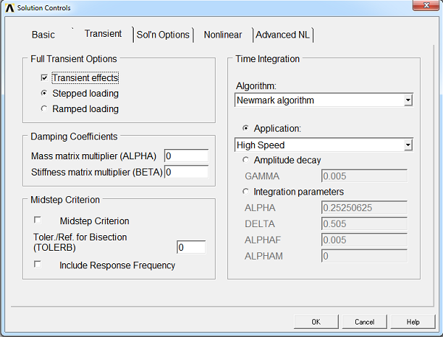This screenshot has width=443, height=337.
Task: Click the Mass matrix multiplier ALPHA field
Action: click(x=186, y=156)
